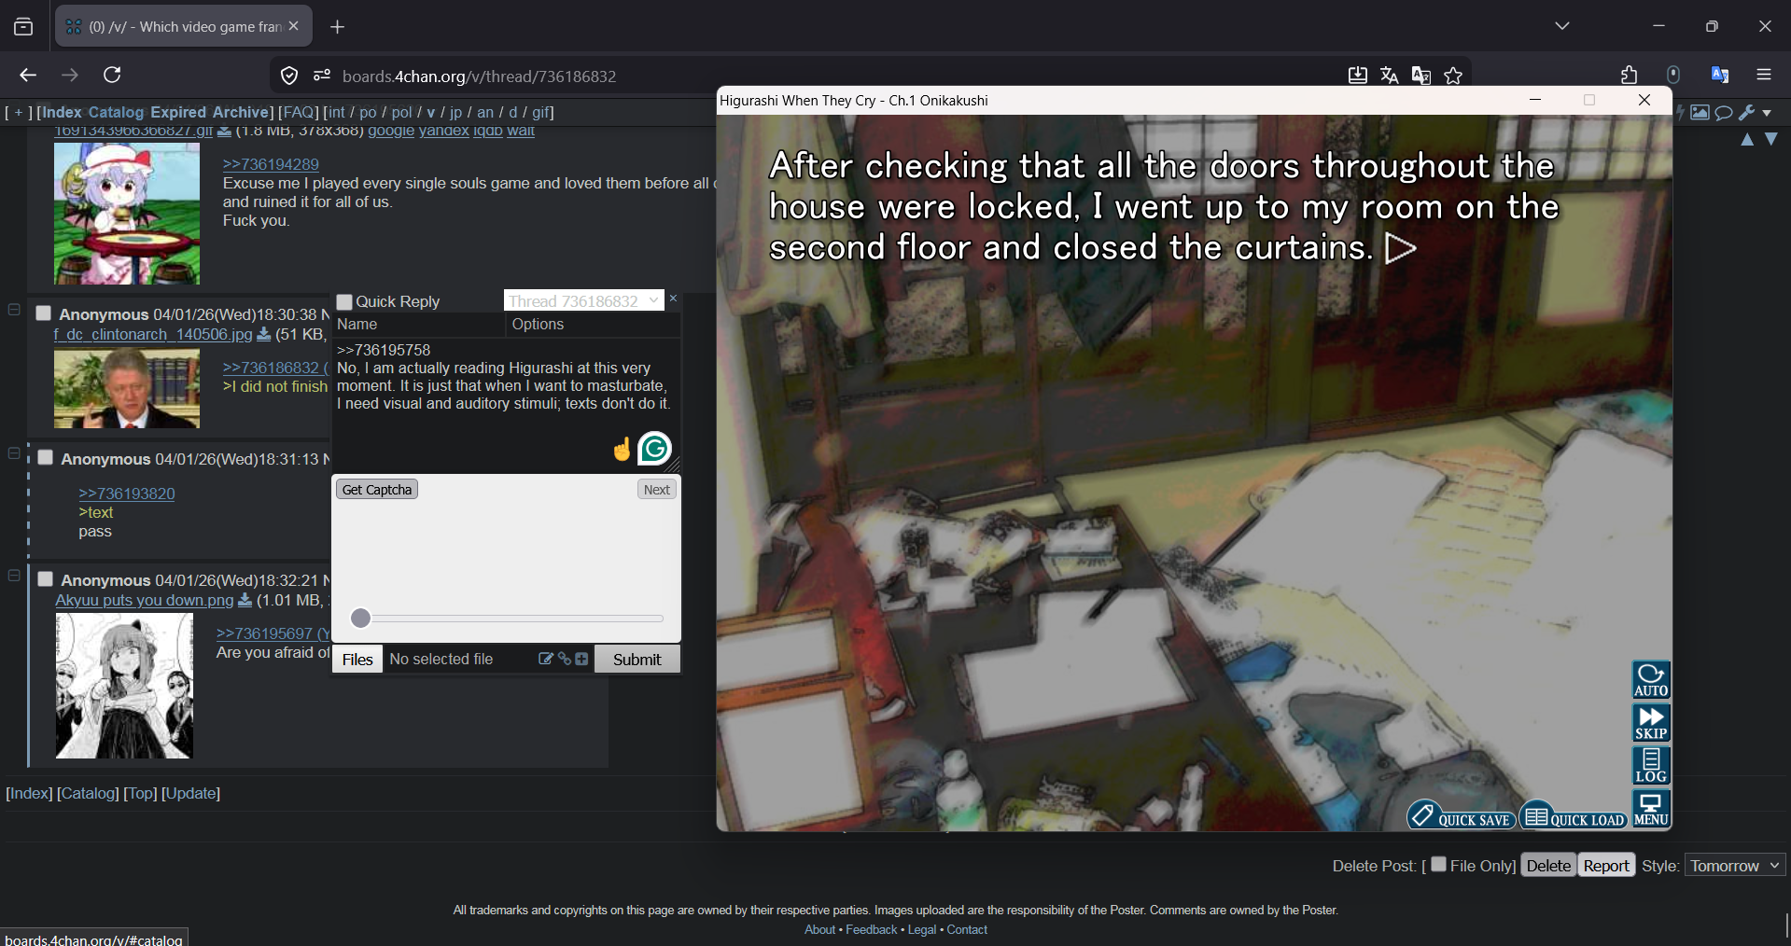Open the 4chan X image gallery icon
This screenshot has width=1791, height=946.
pyautogui.click(x=1700, y=113)
